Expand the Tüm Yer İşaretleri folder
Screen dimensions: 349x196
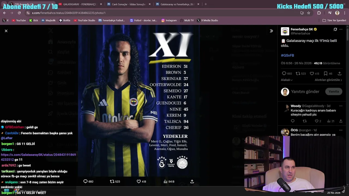click(x=334, y=20)
